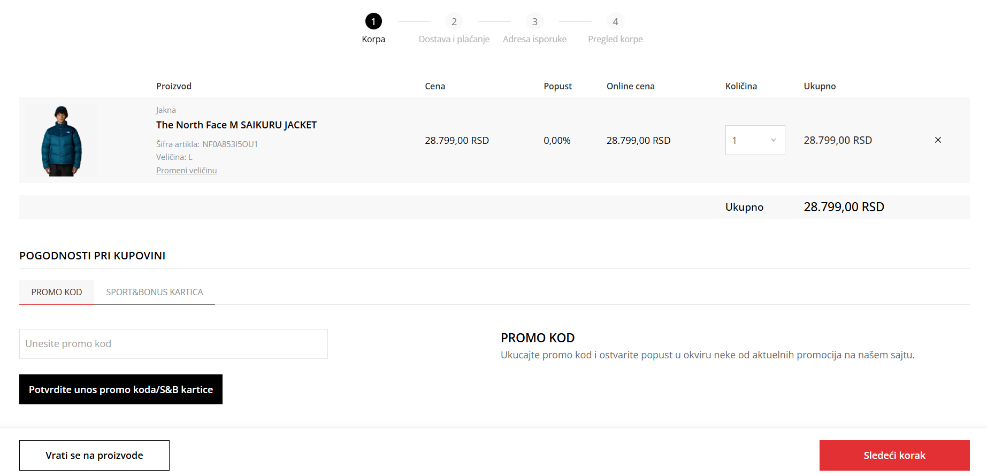Click the Adresa isporuke step label
The width and height of the screenshot is (987, 476).
[x=534, y=39]
